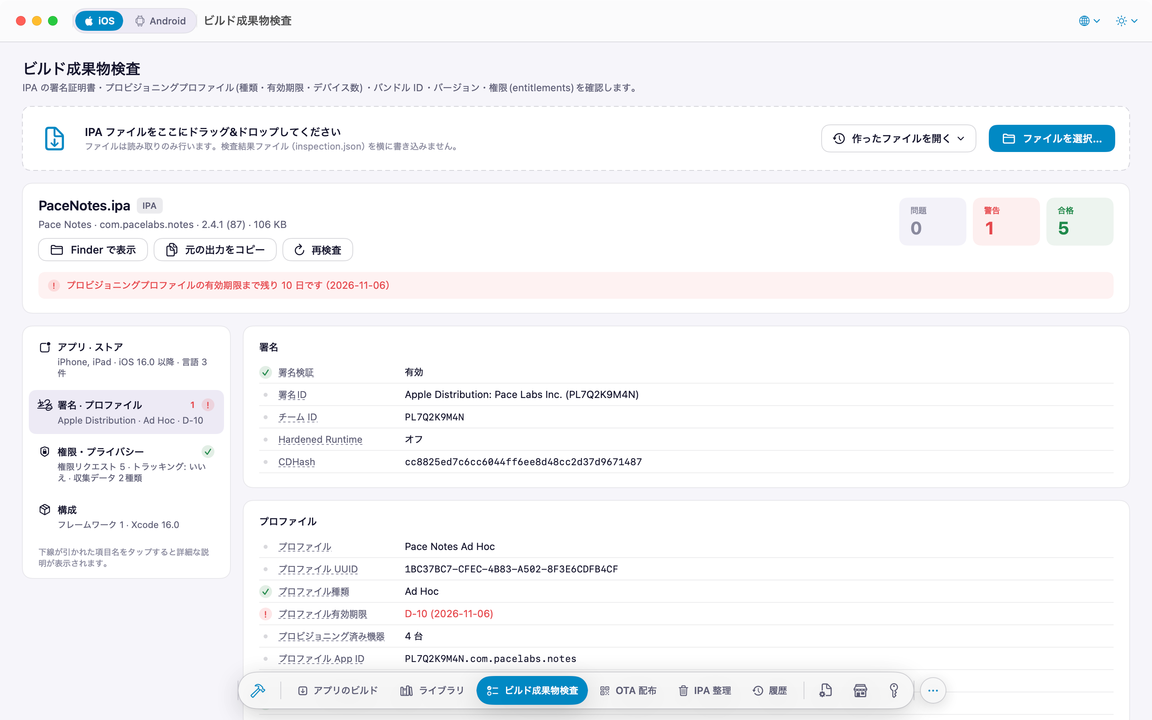Select the ビルド成果物検査 tab

532,690
